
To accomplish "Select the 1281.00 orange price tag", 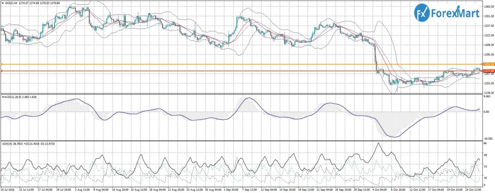I will (x=488, y=64).
